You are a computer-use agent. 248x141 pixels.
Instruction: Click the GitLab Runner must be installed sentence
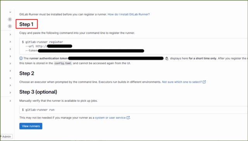tap(63, 14)
